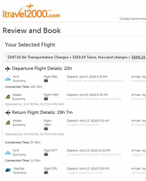Viewport: 146px width, 181px height.
Task: Click the Departure Flight Details: 22h heading
Action: [x=42, y=68]
